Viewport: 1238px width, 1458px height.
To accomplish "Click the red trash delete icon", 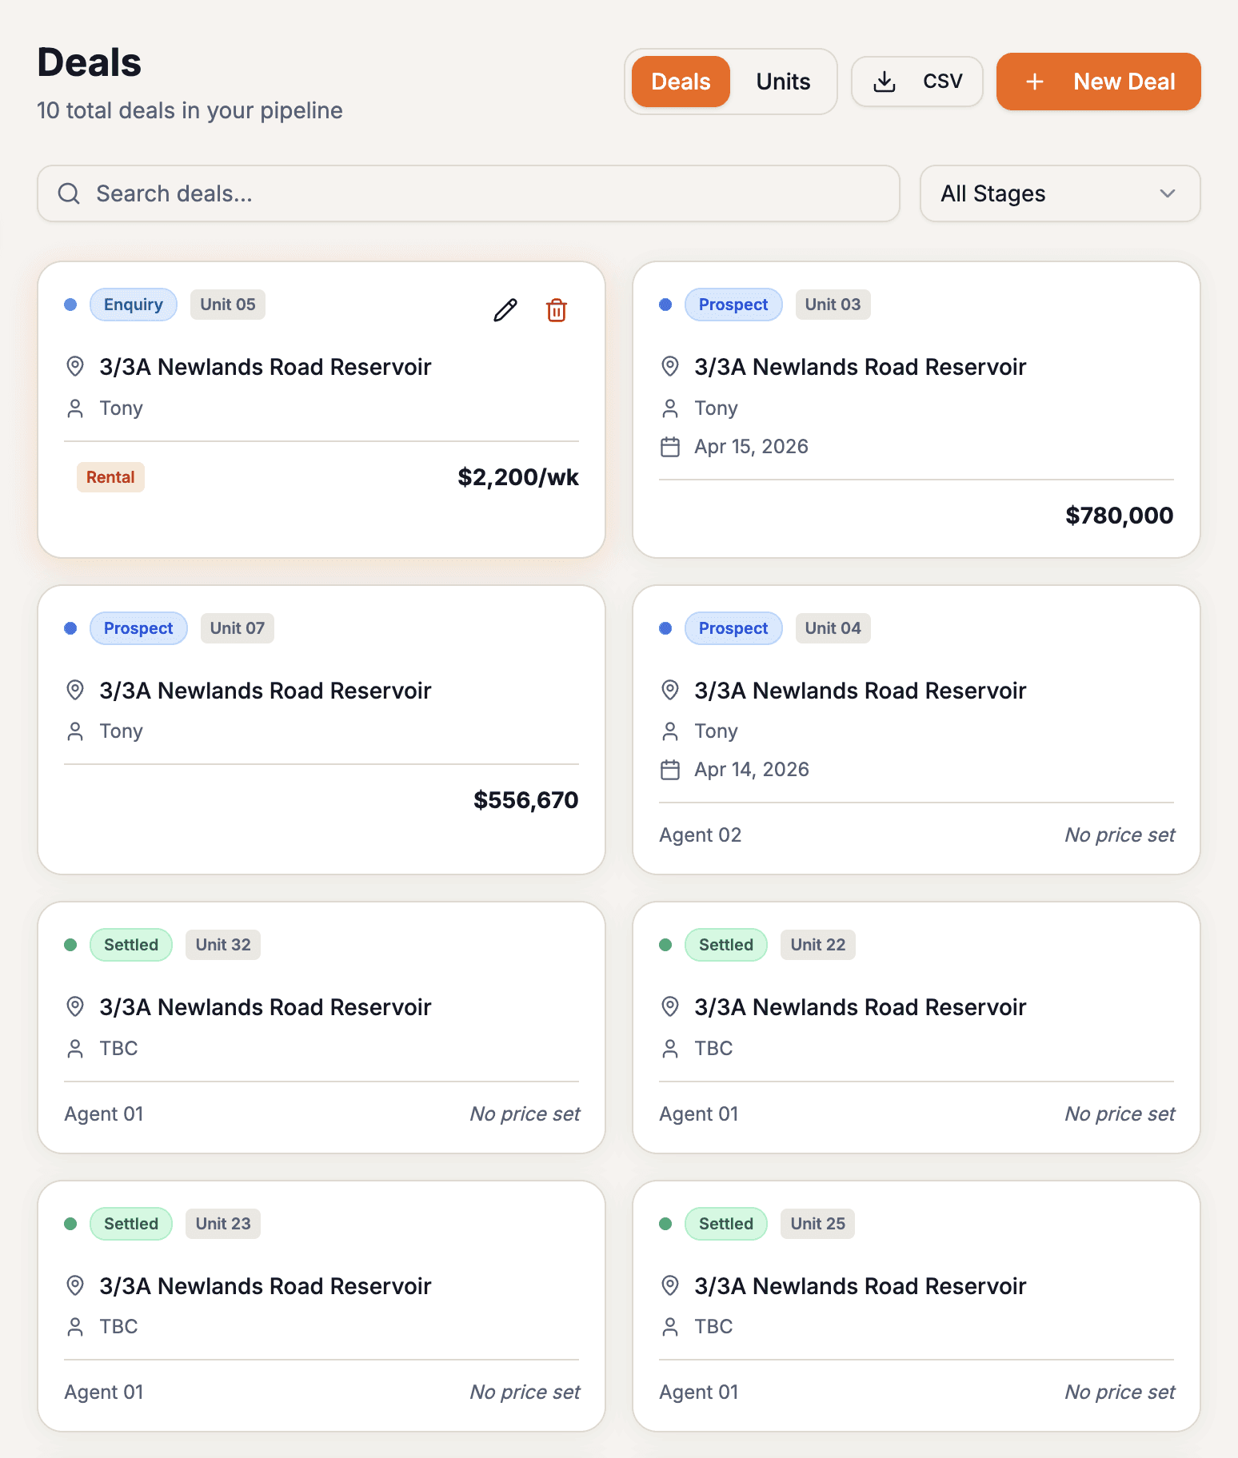I will point(557,310).
